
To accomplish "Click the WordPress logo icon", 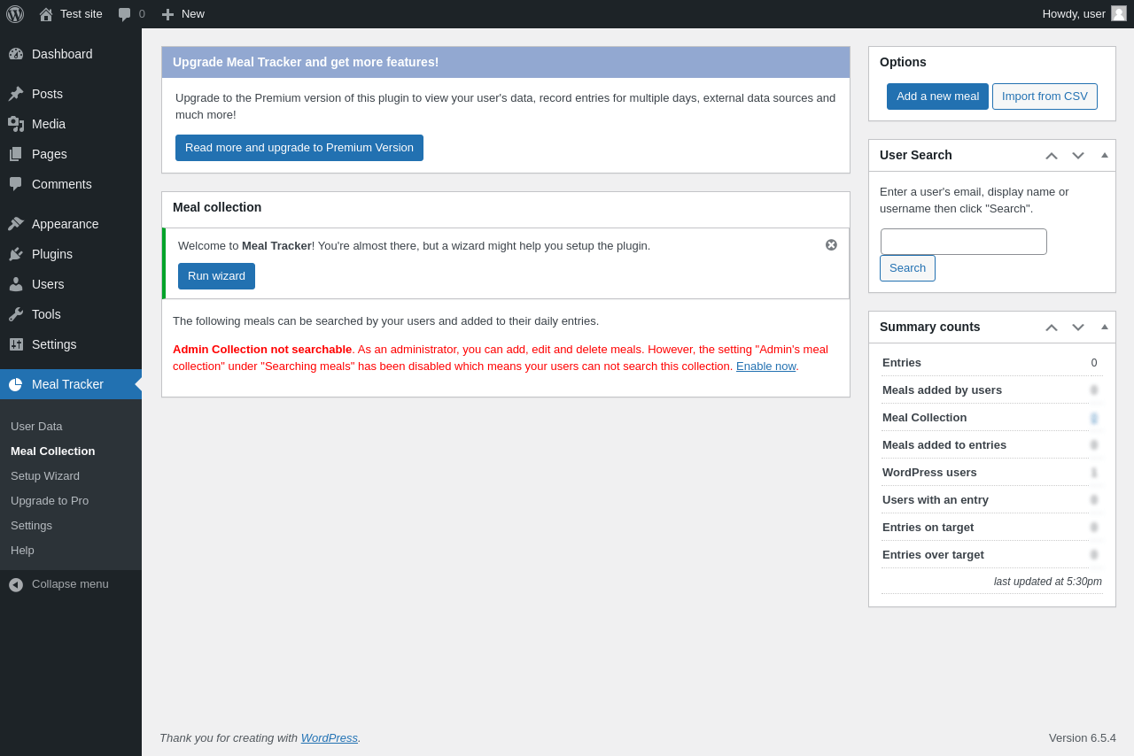I will click(x=15, y=14).
